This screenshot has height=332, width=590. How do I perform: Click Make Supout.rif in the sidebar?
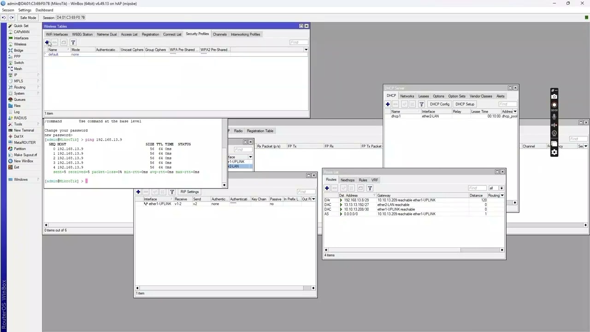[25, 155]
